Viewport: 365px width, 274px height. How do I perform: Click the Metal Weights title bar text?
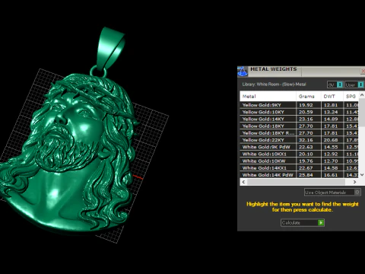(274, 69)
